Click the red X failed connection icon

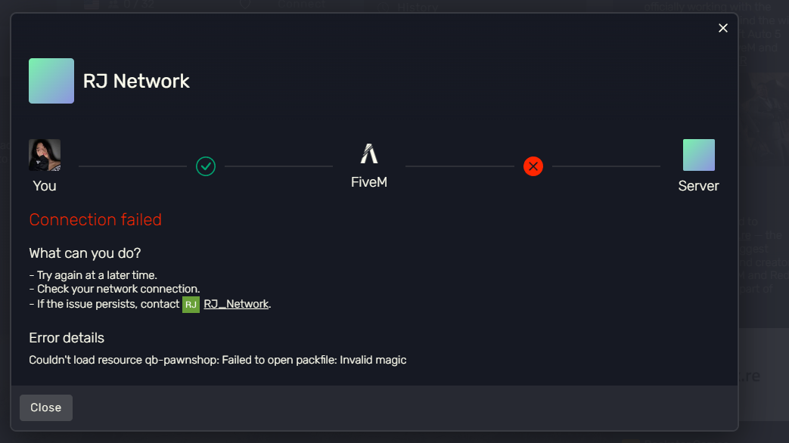(533, 166)
